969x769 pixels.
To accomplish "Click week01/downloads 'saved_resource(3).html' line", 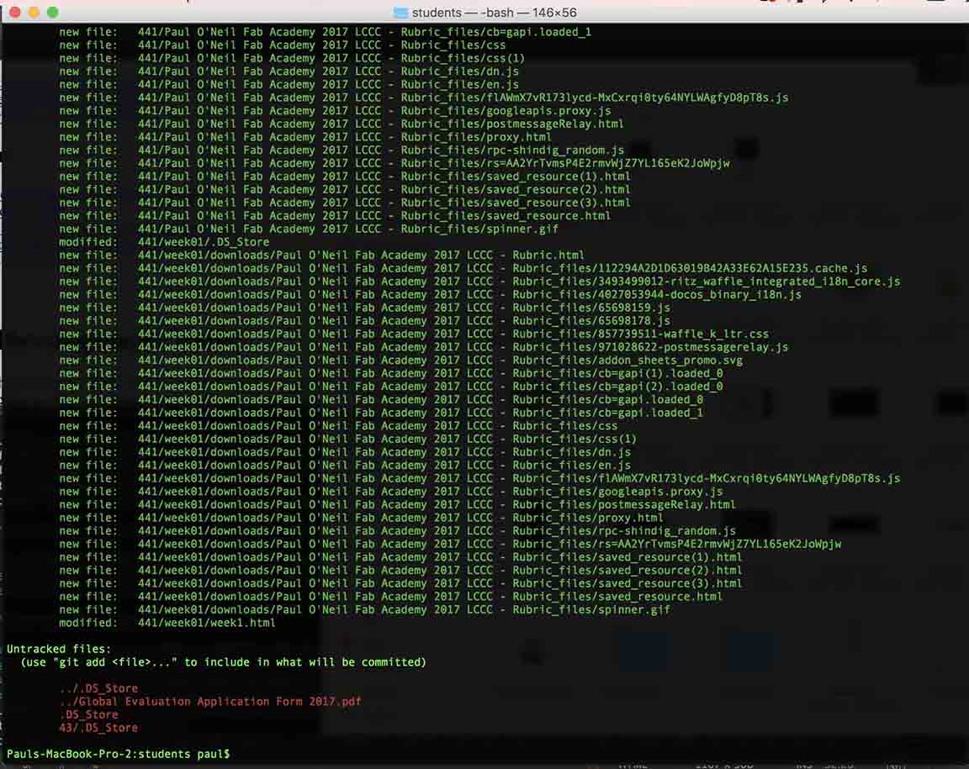I will 400,583.
